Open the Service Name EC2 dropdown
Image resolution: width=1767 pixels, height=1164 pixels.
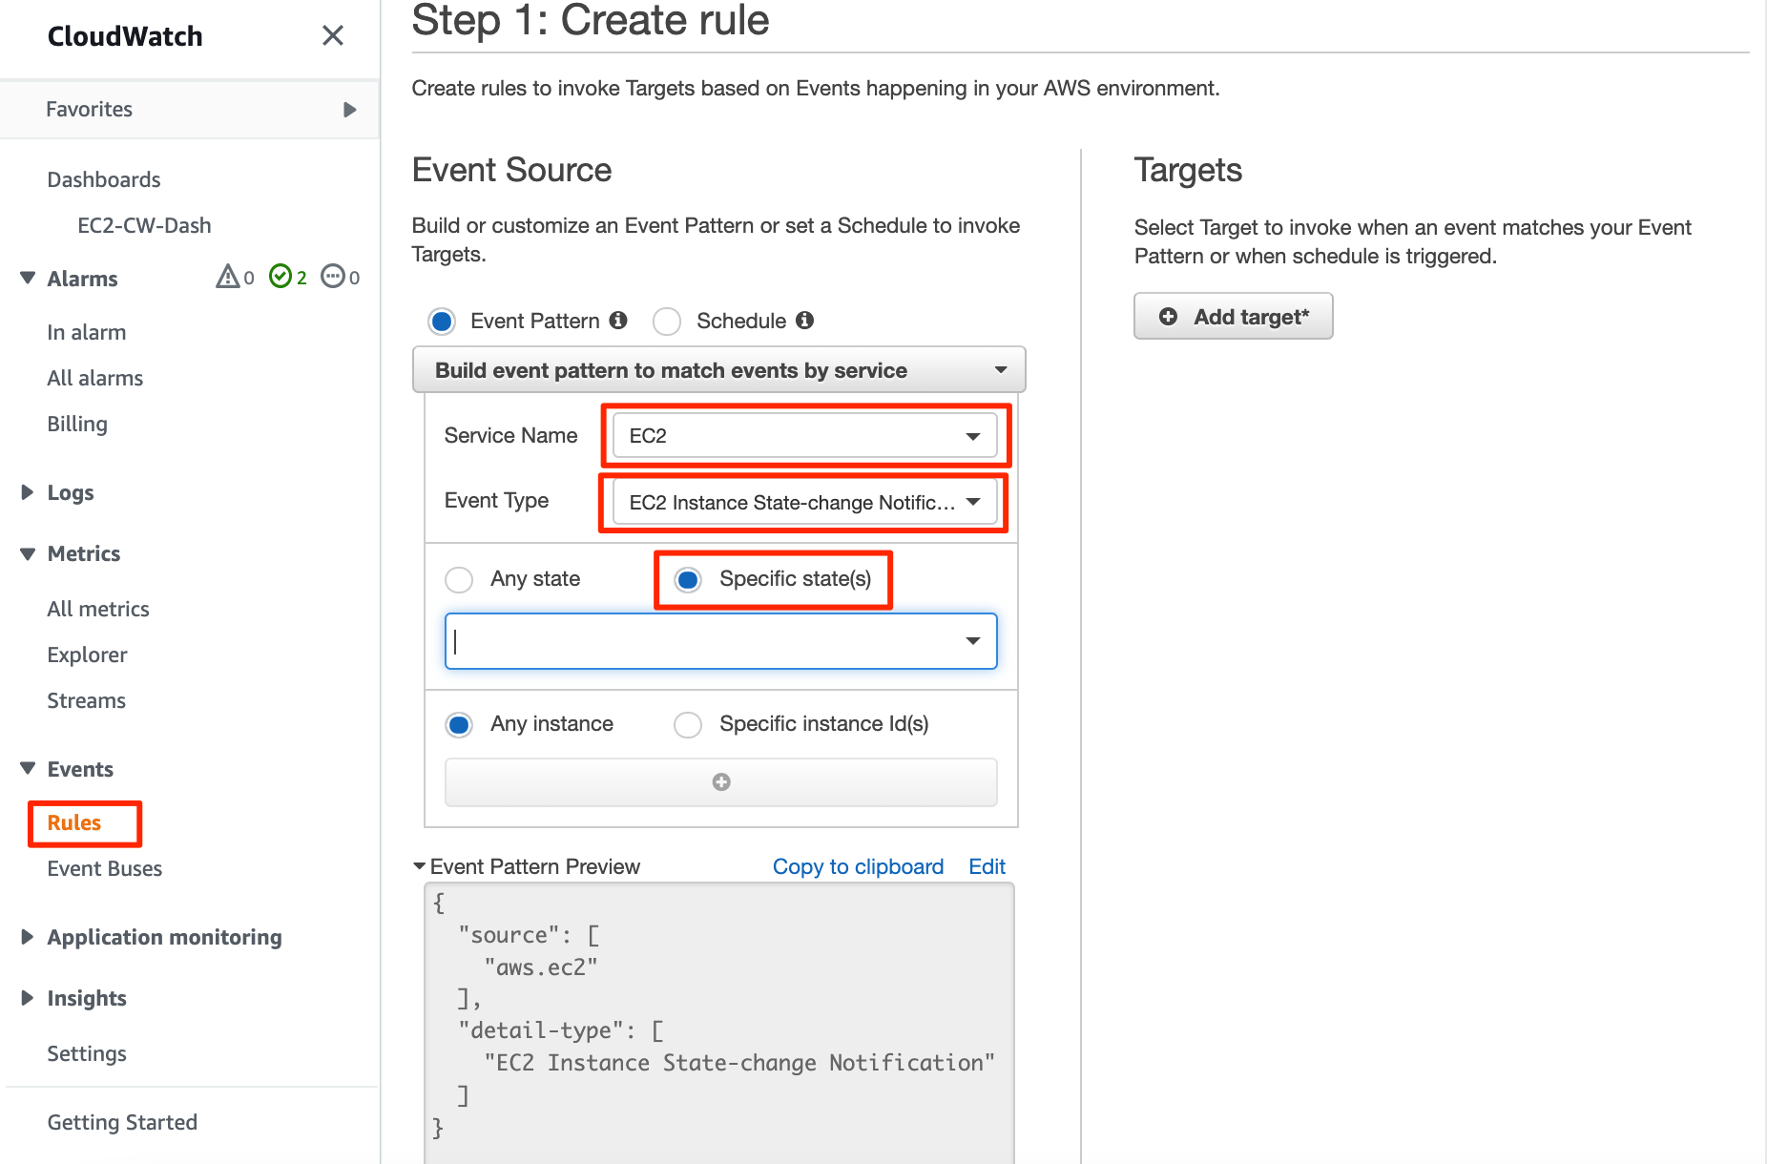[x=805, y=436]
